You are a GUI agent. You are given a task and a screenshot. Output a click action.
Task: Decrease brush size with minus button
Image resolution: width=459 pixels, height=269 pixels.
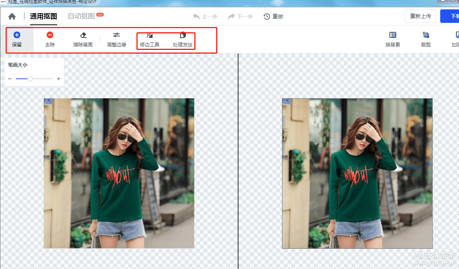10,79
